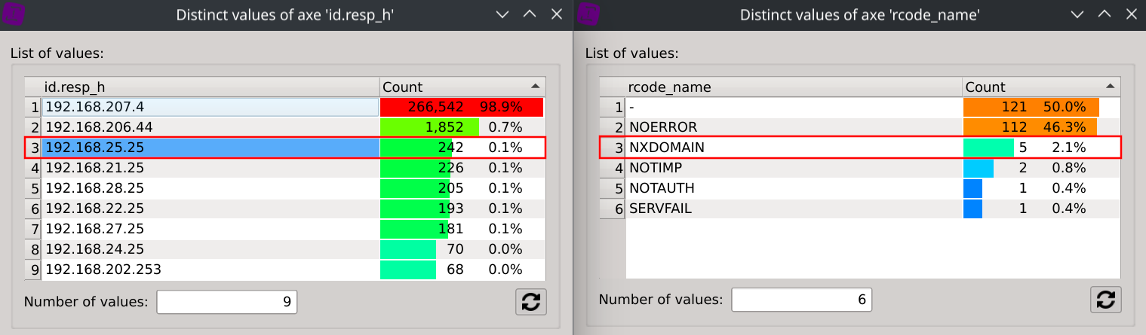Sort by rcode_name column header
Viewport: 1146px width, 335px height.
794,87
